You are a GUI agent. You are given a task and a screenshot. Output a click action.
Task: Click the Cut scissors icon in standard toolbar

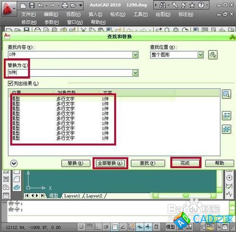(x=84, y=30)
